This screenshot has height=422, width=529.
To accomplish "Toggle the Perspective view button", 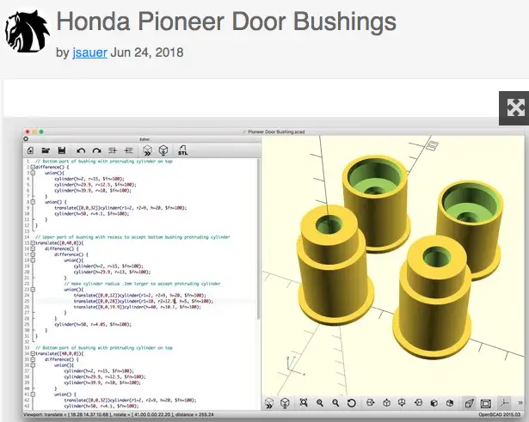I will tap(470, 403).
